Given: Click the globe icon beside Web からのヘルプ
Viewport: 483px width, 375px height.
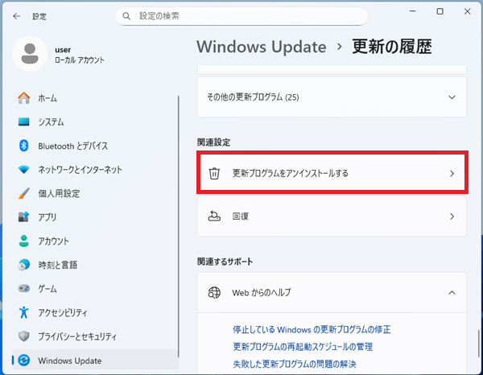Looking at the screenshot, I should (x=214, y=292).
